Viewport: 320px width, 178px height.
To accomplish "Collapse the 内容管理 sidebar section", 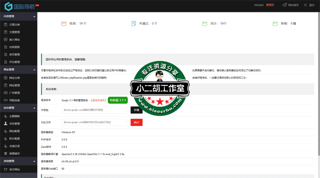I will tap(35, 17).
